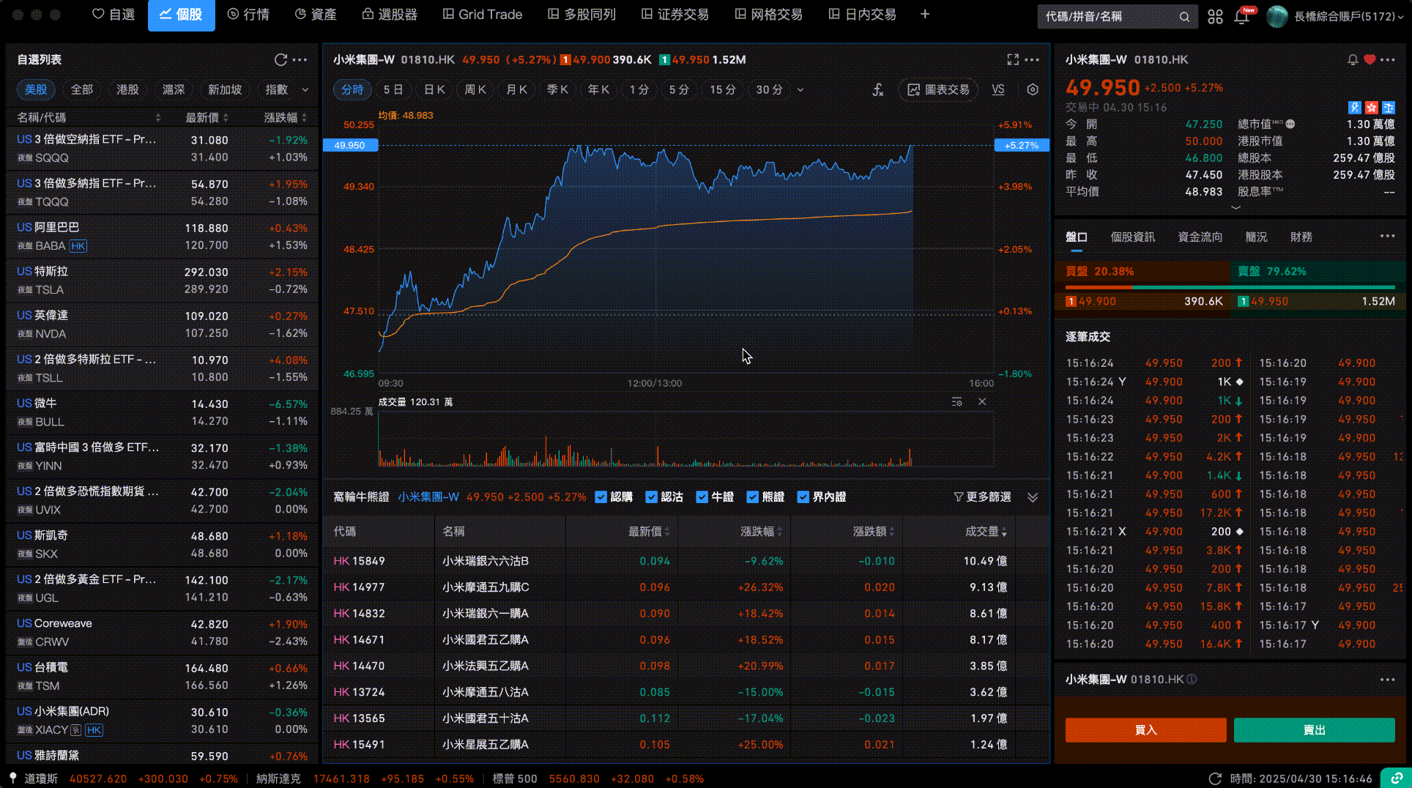Click the blue lightning badge icon
Viewport: 1412px width, 788px height.
pos(1355,108)
